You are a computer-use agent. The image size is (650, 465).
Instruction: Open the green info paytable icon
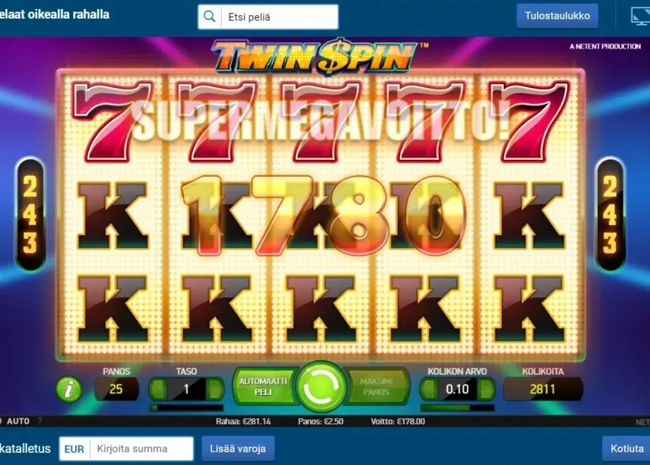[69, 389]
